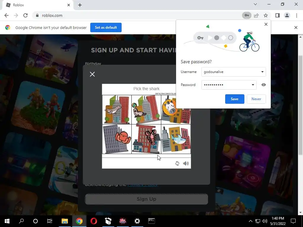The image size is (303, 227).
Task: Close the captcha dialog with X
Action: click(92, 74)
